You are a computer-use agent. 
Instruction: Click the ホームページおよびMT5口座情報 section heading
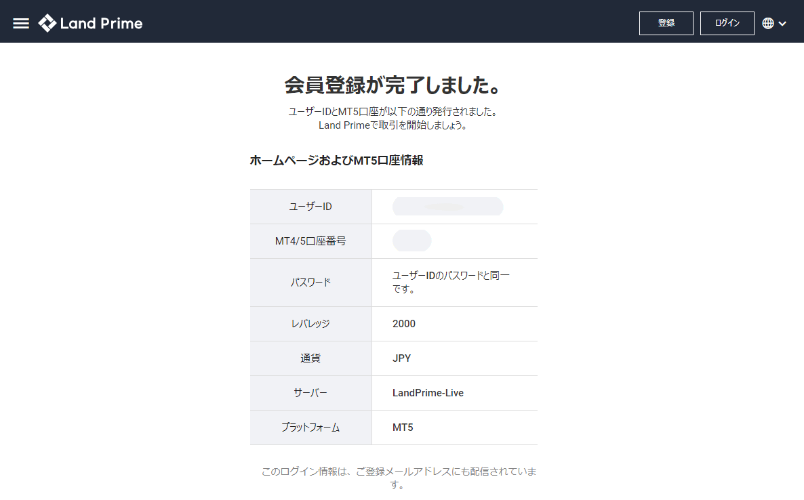(336, 161)
